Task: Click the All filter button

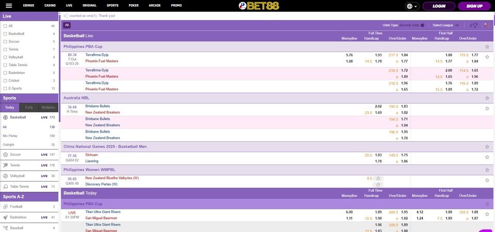Action: click(67, 25)
